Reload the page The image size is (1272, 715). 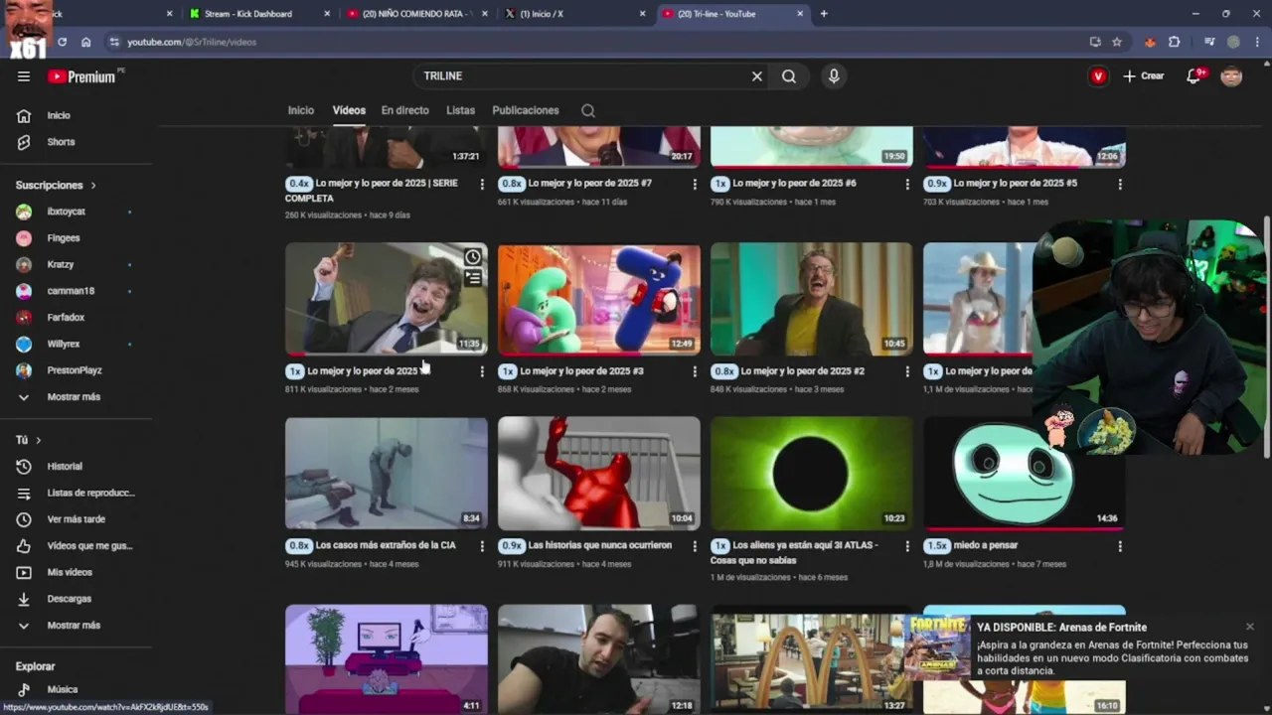62,42
